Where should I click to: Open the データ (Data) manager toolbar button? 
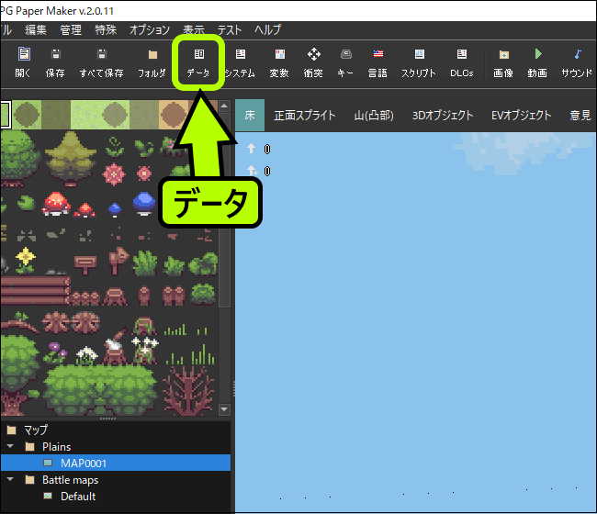(198, 62)
